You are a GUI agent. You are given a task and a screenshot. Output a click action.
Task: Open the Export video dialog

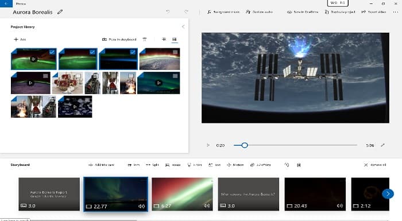pyautogui.click(x=373, y=12)
